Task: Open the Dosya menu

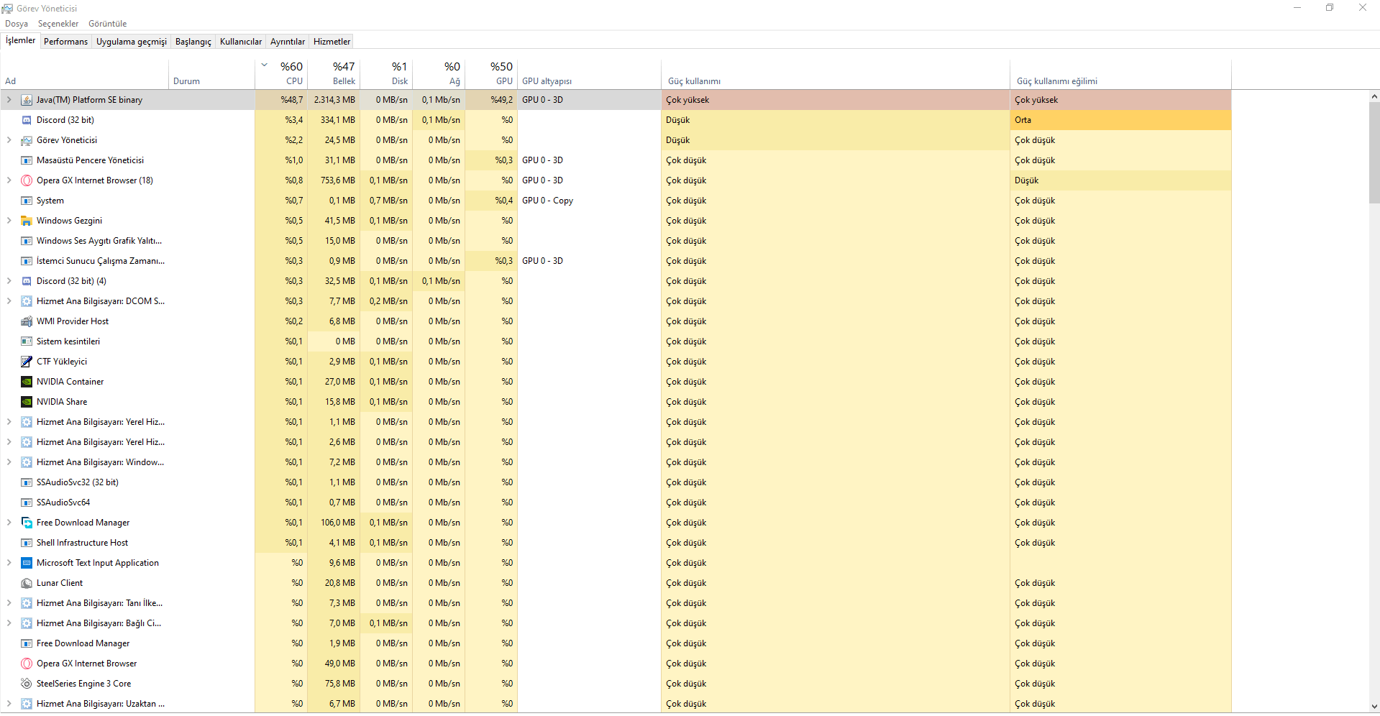Action: coord(17,24)
